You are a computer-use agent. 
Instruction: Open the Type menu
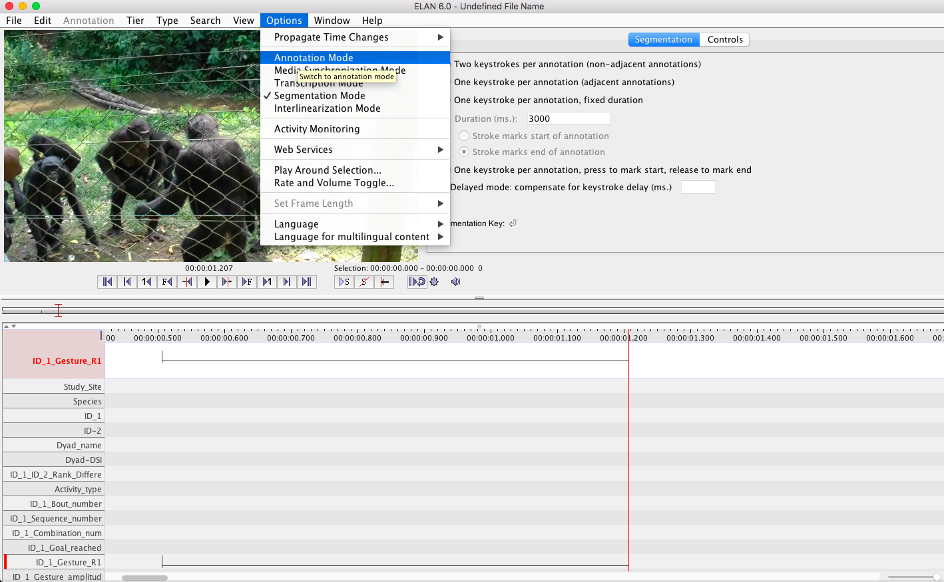167,21
